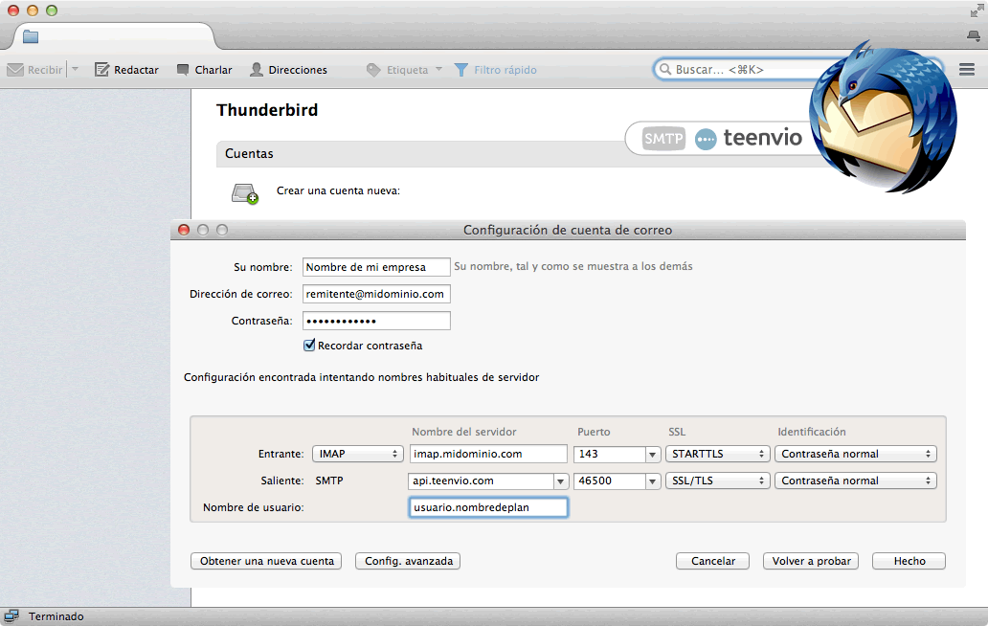
Task: Open the STARTTLS SSL dropdown
Action: 717,454
